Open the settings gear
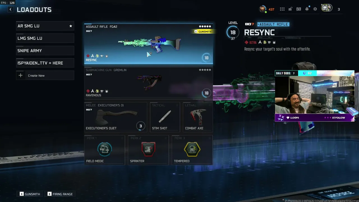Screen dimensions: 359x202 coord(315,9)
